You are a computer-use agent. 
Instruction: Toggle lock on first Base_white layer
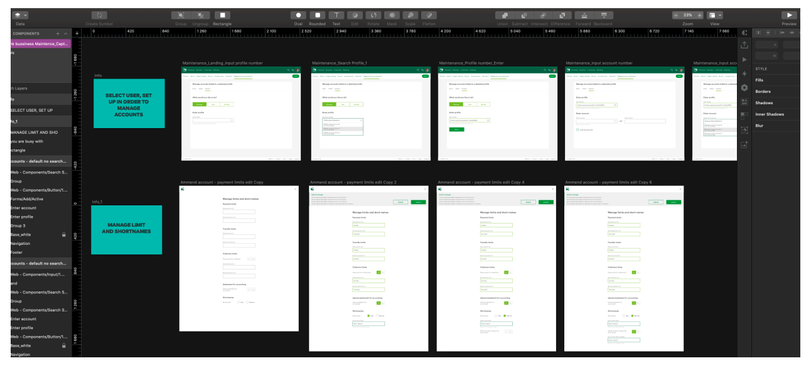tap(63, 234)
